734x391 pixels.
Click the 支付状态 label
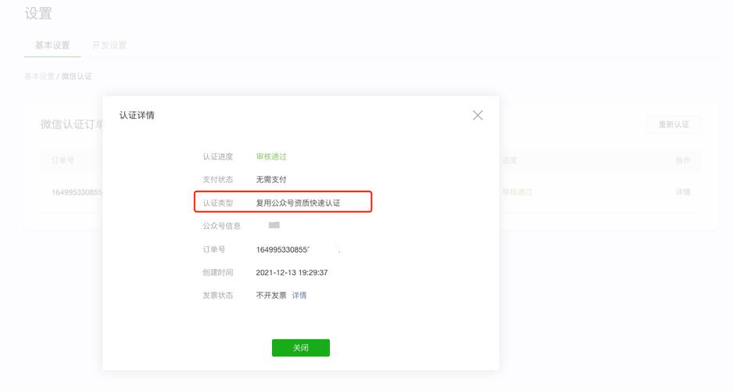[x=217, y=179]
